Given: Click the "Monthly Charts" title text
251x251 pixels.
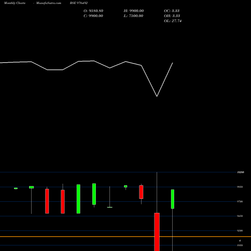Looking at the screenshot, I should (x=15, y=3).
